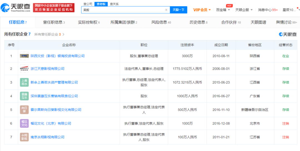The image size is (300, 151).
Task: Click founding date 2016-12-08
Action: 221,123
